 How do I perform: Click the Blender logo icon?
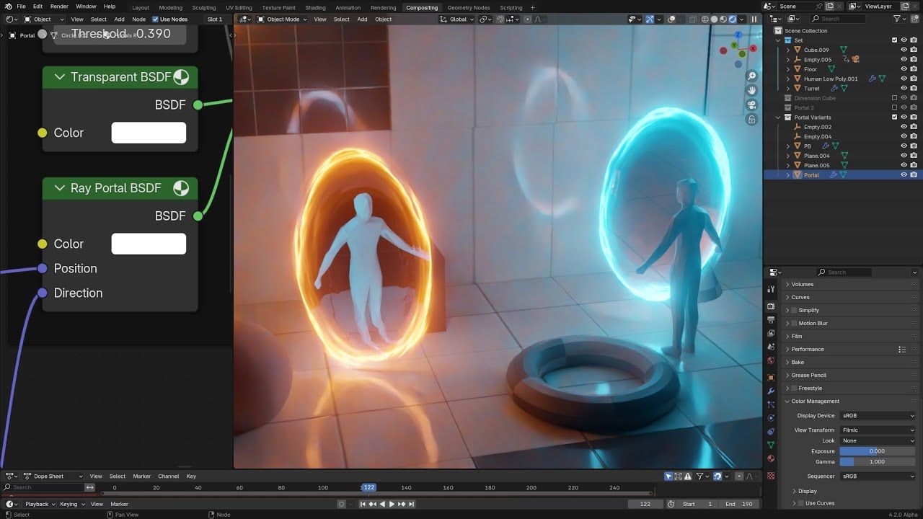pyautogui.click(x=7, y=6)
